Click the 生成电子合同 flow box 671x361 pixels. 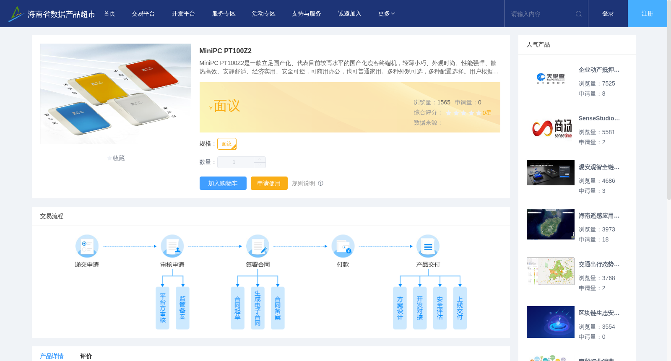[257, 308]
